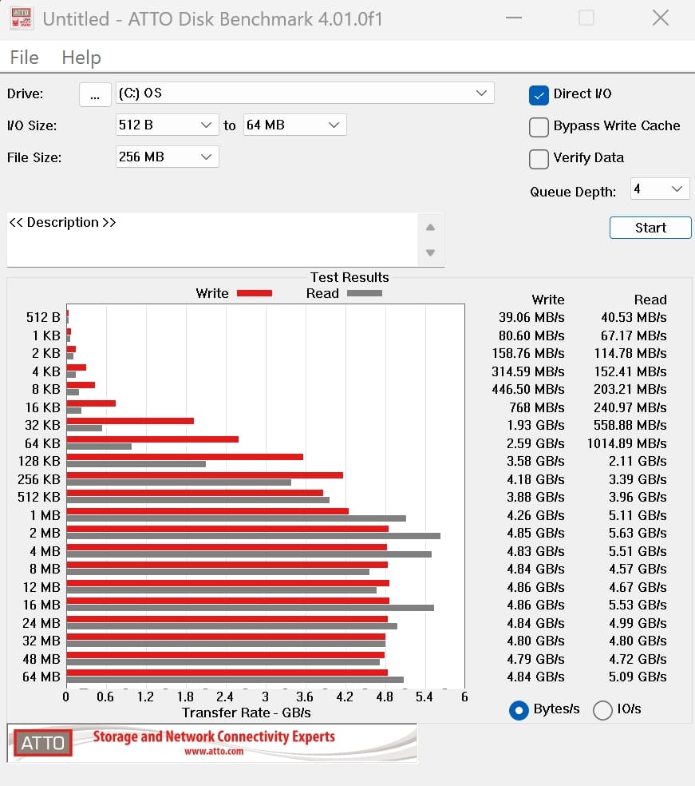Enable Bypass Write Cache checkbox
This screenshot has height=786, width=695.
539,126
